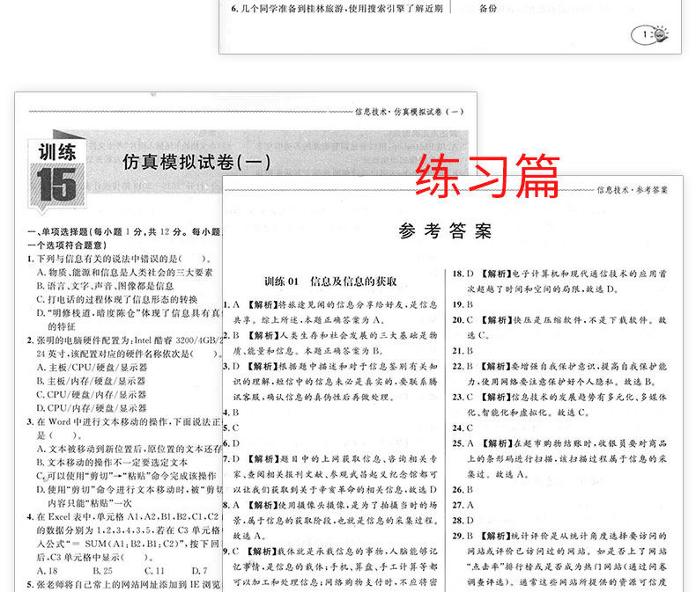The width and height of the screenshot is (696, 592).
Task: Click answer 27. A
Action: point(463,505)
